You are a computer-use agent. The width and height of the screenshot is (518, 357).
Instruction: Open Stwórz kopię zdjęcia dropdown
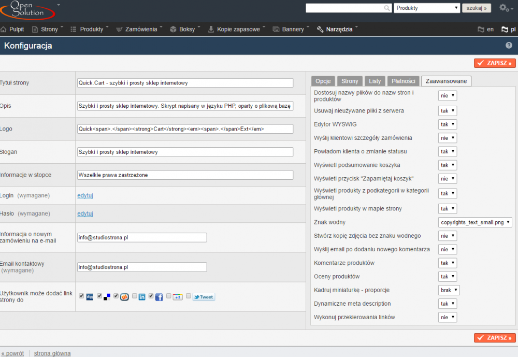[x=448, y=236]
